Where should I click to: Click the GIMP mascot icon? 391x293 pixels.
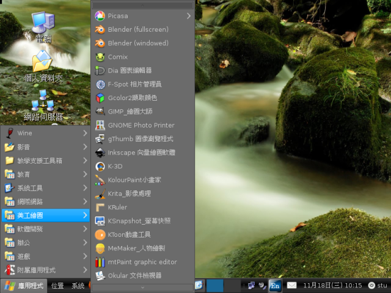click(x=100, y=111)
